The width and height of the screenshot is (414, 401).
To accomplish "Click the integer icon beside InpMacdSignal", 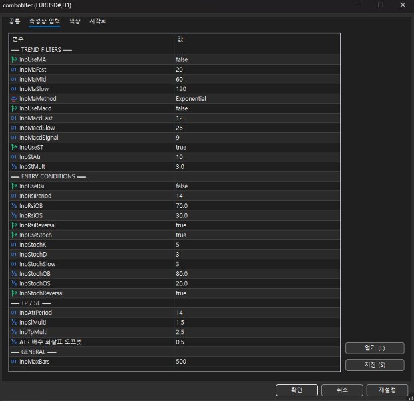I will [14, 138].
